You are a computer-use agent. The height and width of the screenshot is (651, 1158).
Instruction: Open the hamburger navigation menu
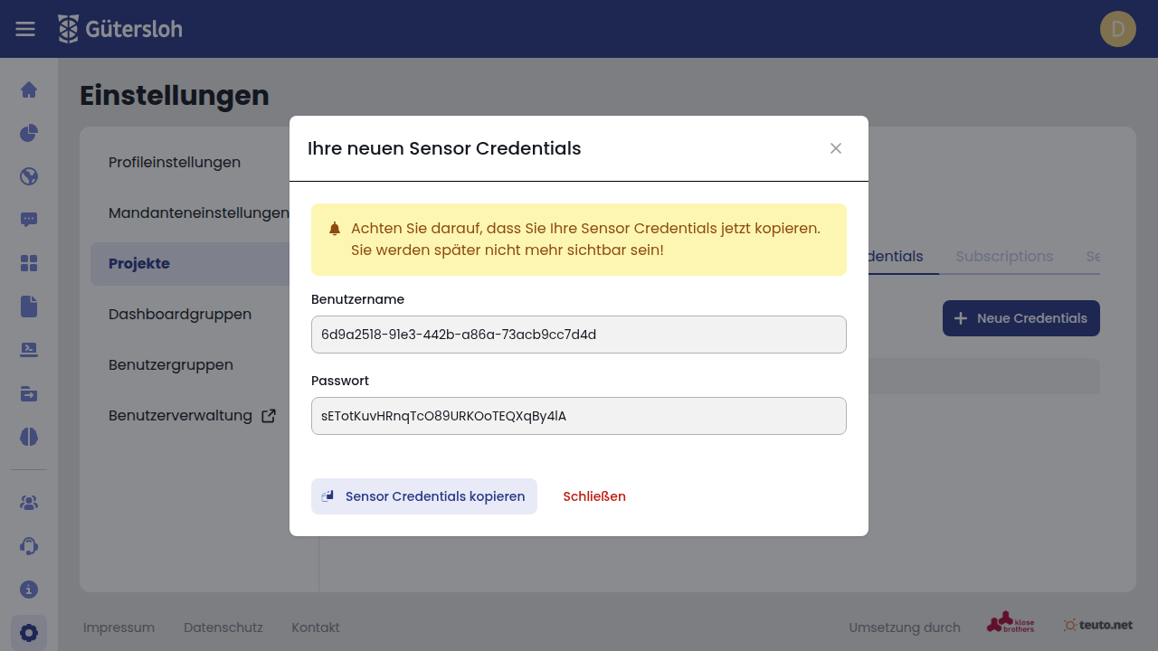tap(25, 29)
